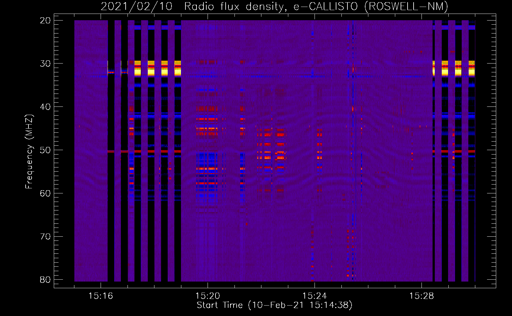Click the 15:20 time tick label
Viewport: 512px width, 316px height.
pos(208,296)
